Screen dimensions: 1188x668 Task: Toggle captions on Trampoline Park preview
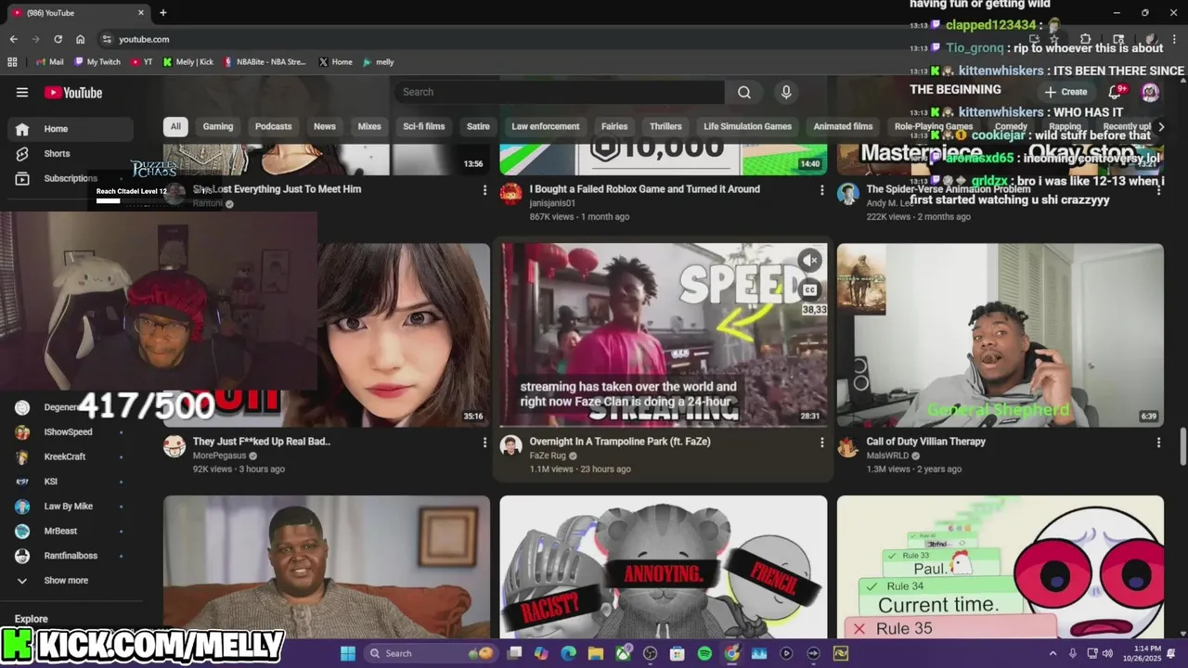[810, 289]
